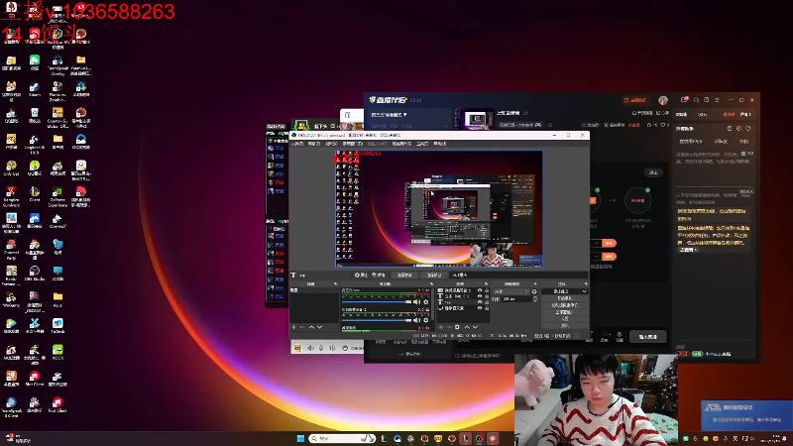Move the OBS scene down
Screen dimensions: 793x446
tap(319, 327)
